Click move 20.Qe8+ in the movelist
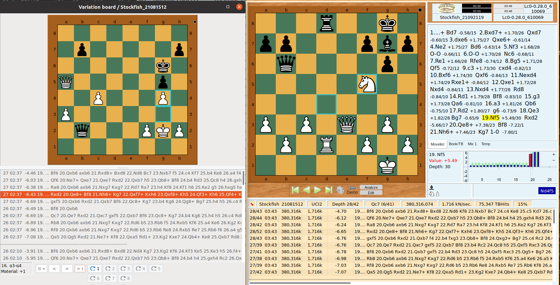560x285 pixels. [x=461, y=125]
